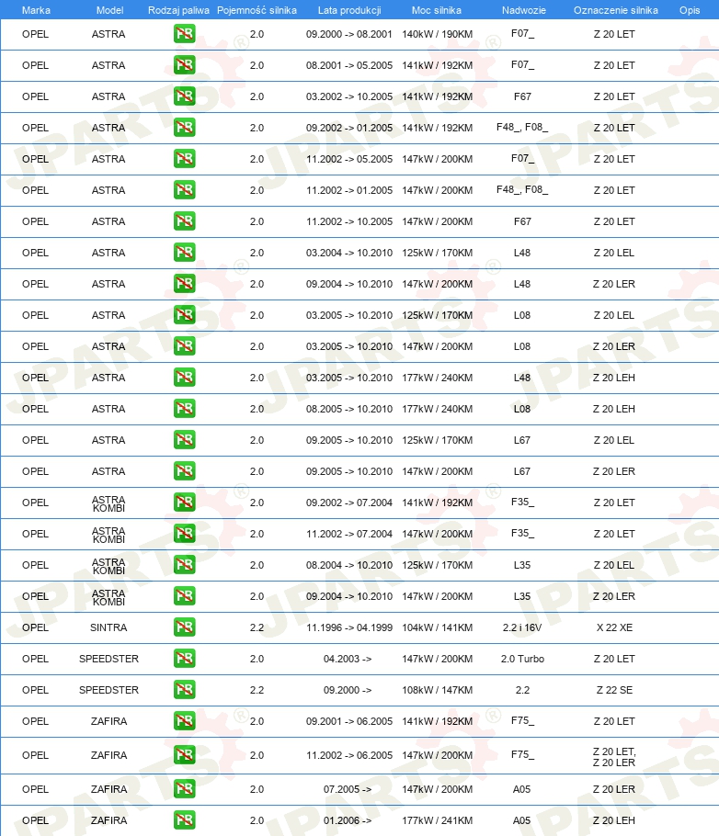
Task: Click fuel icon in Astra L08 Z 20 LEL row
Action: click(184, 315)
